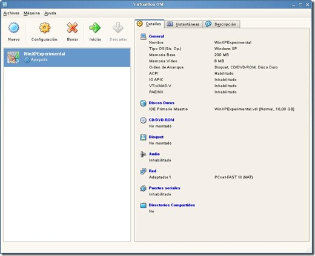Switch to the Detalles tab
The width and height of the screenshot is (315, 256).
[x=150, y=24]
